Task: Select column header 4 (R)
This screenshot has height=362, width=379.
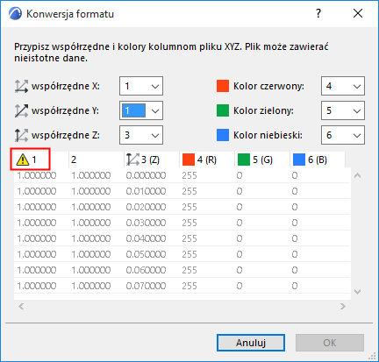Action: click(x=207, y=160)
